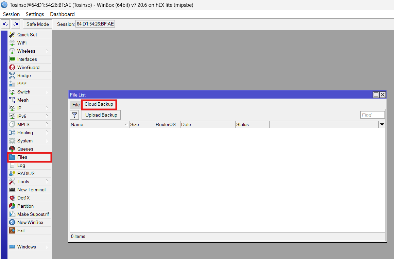Screen dimensions: 394x259
Task: Expand the IPv6 submenu arrow
Action: click(47, 116)
